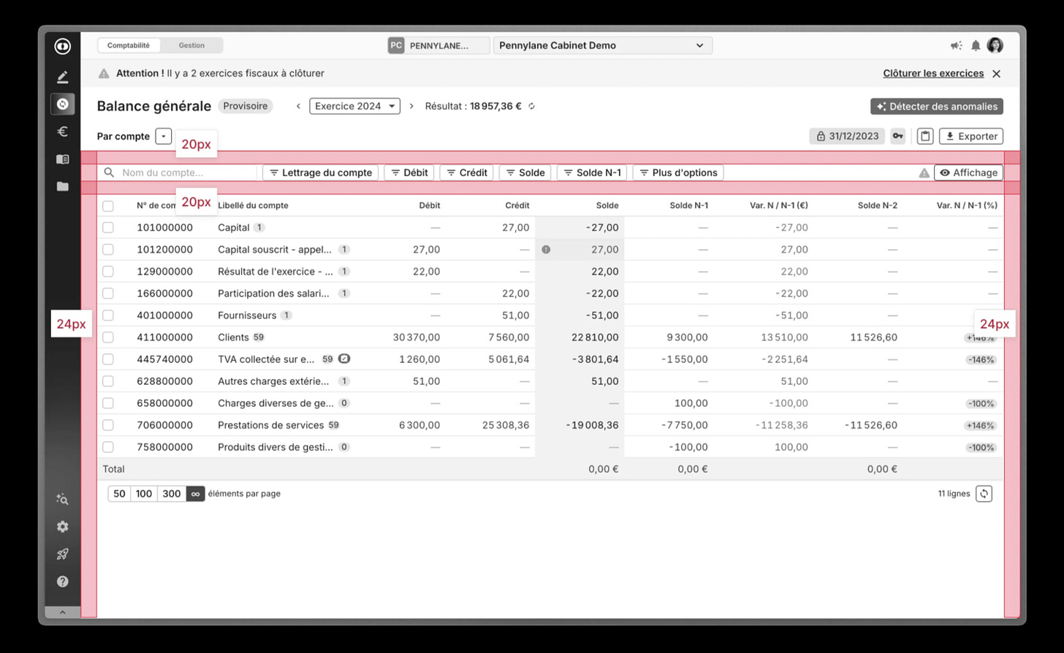Open the pencil edit icon in the sidebar
The width and height of the screenshot is (1064, 653).
click(63, 77)
